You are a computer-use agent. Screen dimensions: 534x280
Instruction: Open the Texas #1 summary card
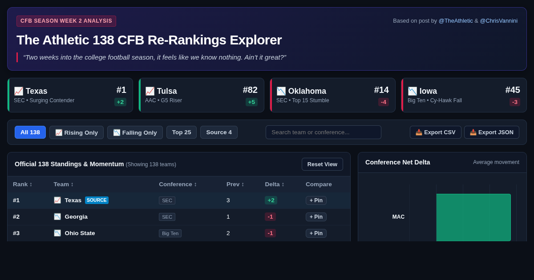pos(70,95)
